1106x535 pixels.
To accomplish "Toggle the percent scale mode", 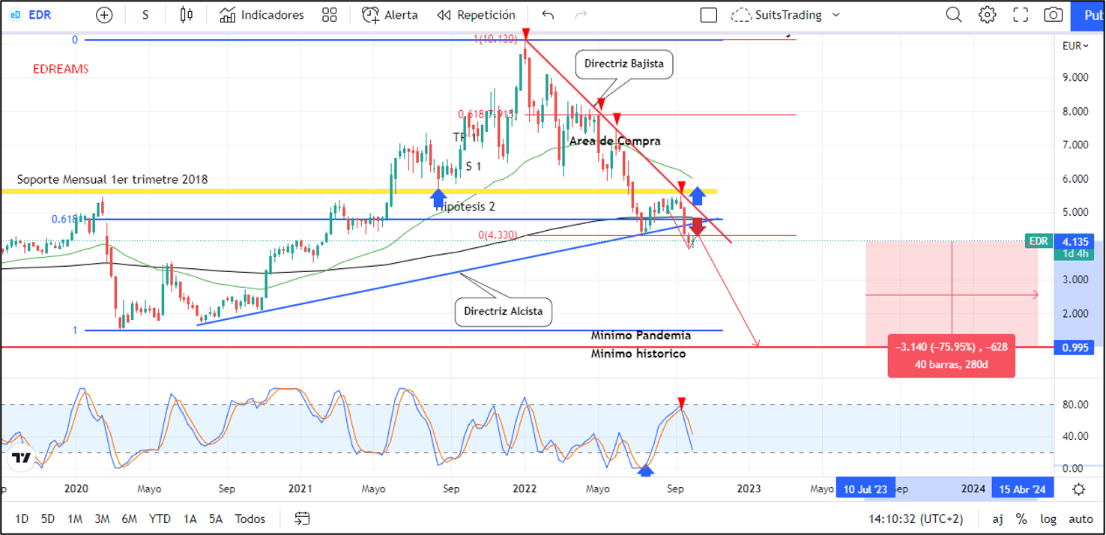I will 1021,519.
